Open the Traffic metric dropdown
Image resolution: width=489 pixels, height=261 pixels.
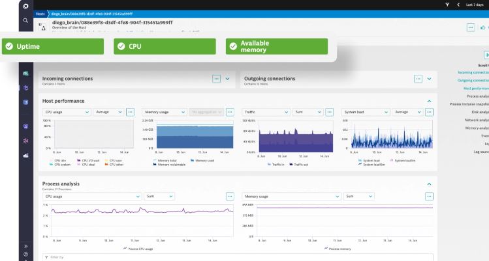click(x=266, y=112)
